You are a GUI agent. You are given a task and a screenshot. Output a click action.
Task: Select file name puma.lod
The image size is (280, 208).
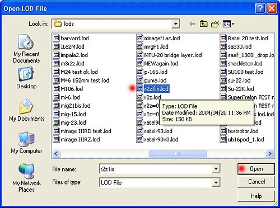point(155,81)
